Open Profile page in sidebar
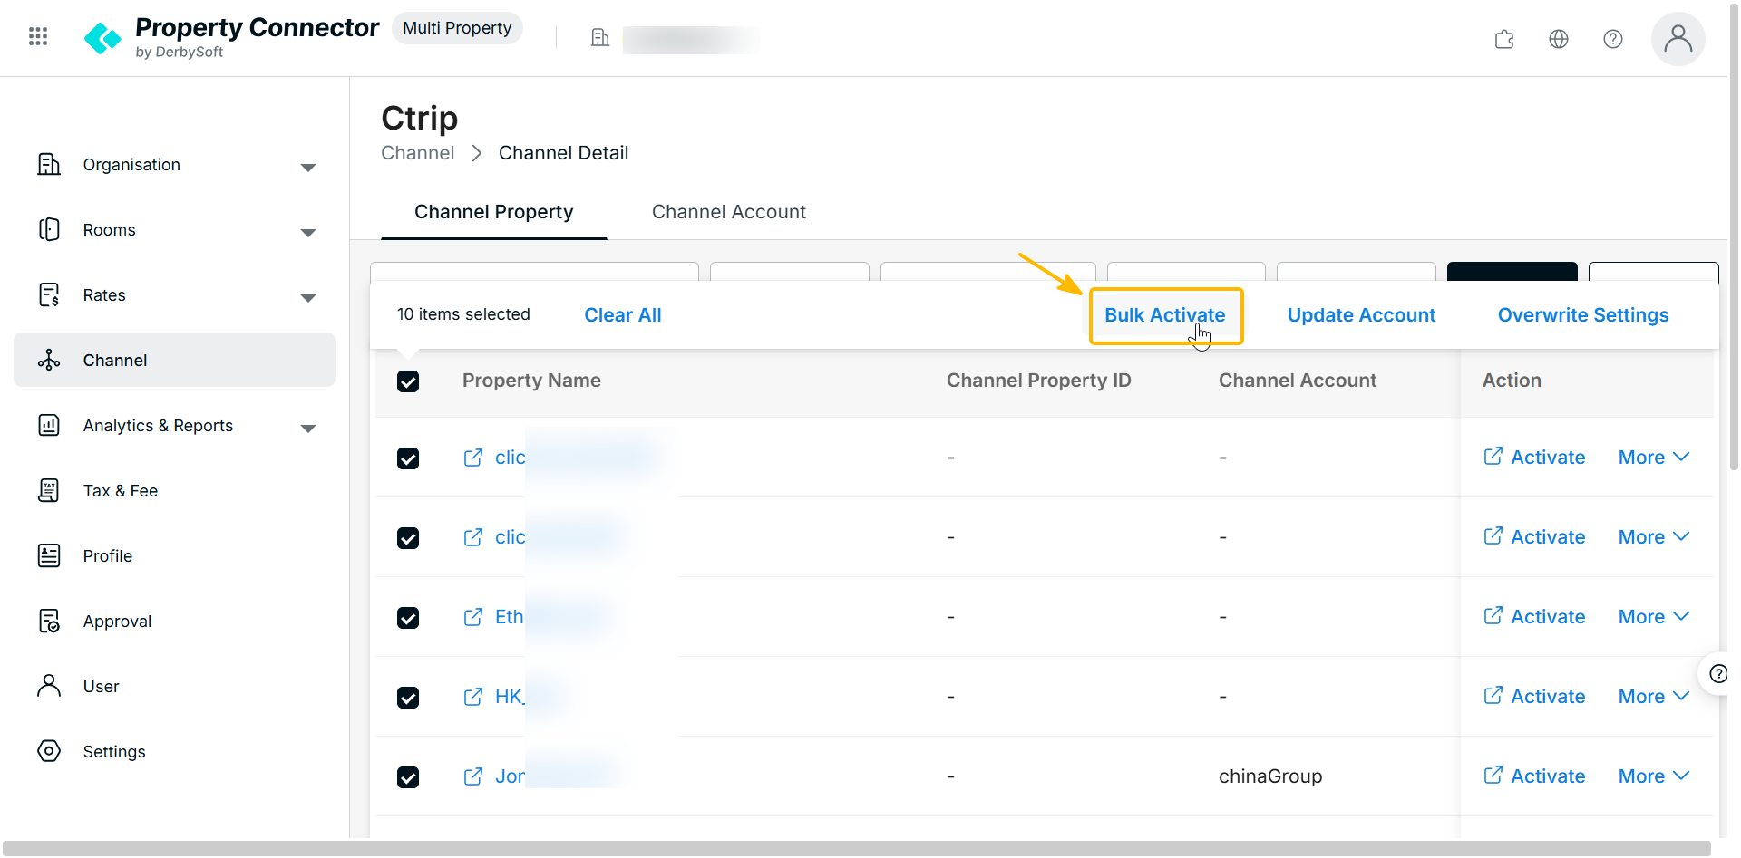The height and width of the screenshot is (858, 1741). tap(174, 555)
